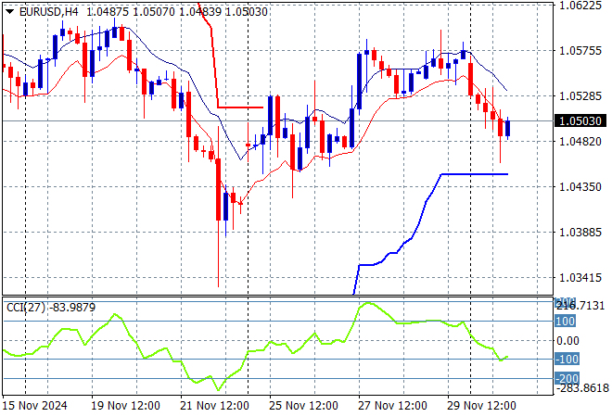Click the 1.04820 price scale label
Screen dimensions: 612x417
point(580,141)
